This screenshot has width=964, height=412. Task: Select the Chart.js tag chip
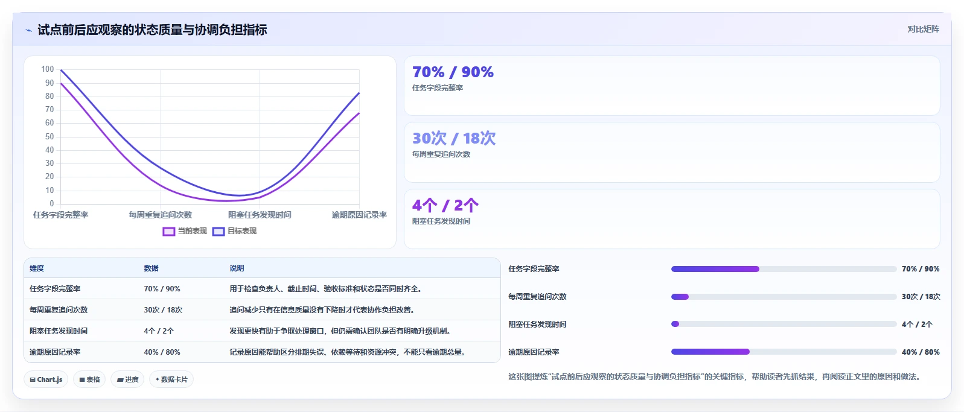click(x=46, y=379)
